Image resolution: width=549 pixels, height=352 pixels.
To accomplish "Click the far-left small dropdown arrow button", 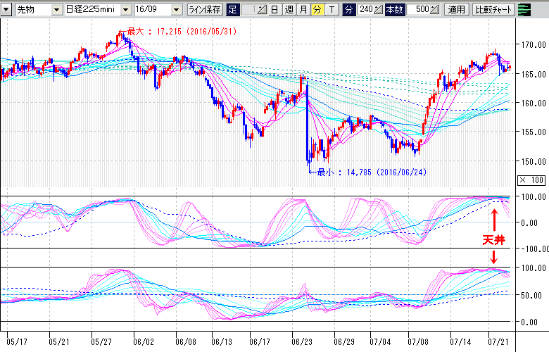I will tap(6, 11).
